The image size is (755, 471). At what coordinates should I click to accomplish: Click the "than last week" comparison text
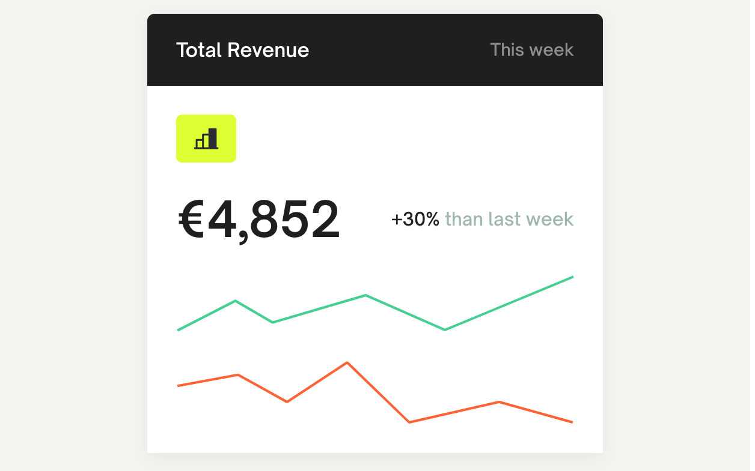pos(509,220)
